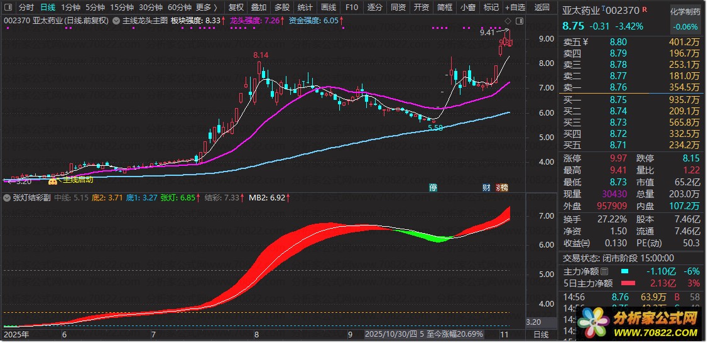708x343 pixels.
Task: Expand the 张灯结彩副 indicator dropdown
Action: [6, 197]
